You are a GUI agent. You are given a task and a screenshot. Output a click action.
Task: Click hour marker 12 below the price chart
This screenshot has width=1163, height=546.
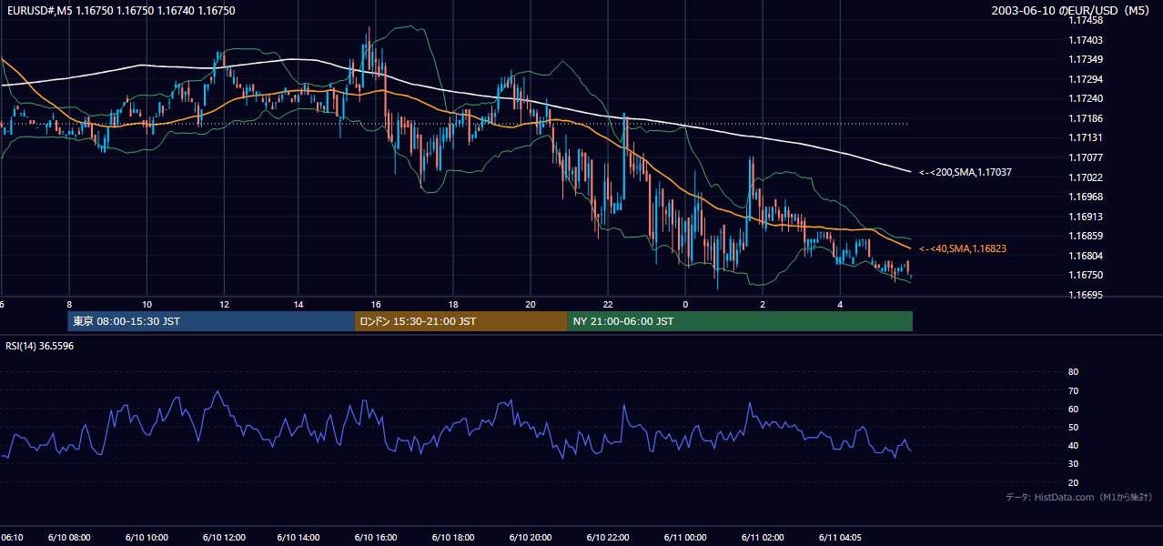pos(224,304)
